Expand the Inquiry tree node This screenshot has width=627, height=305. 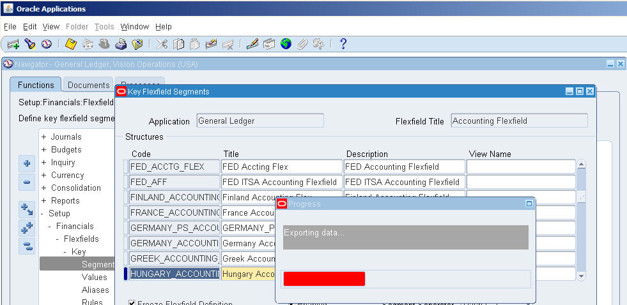tap(43, 163)
